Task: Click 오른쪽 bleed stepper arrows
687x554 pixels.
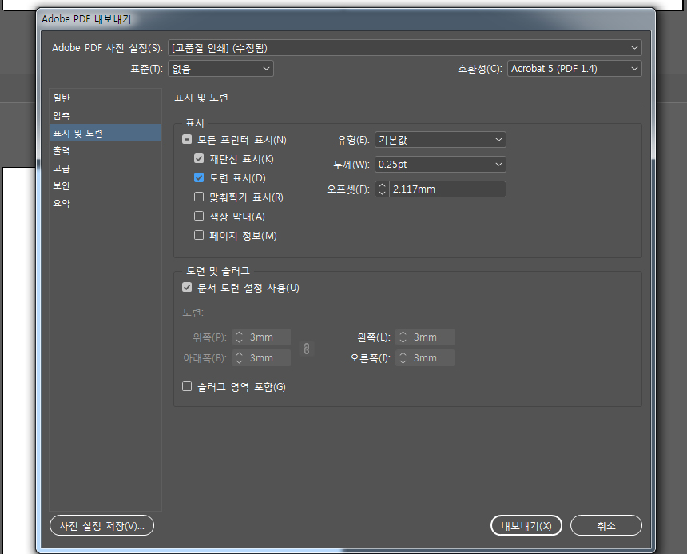Action: 403,358
